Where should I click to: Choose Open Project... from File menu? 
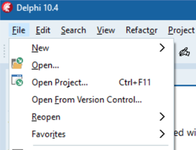[x=91, y=82]
